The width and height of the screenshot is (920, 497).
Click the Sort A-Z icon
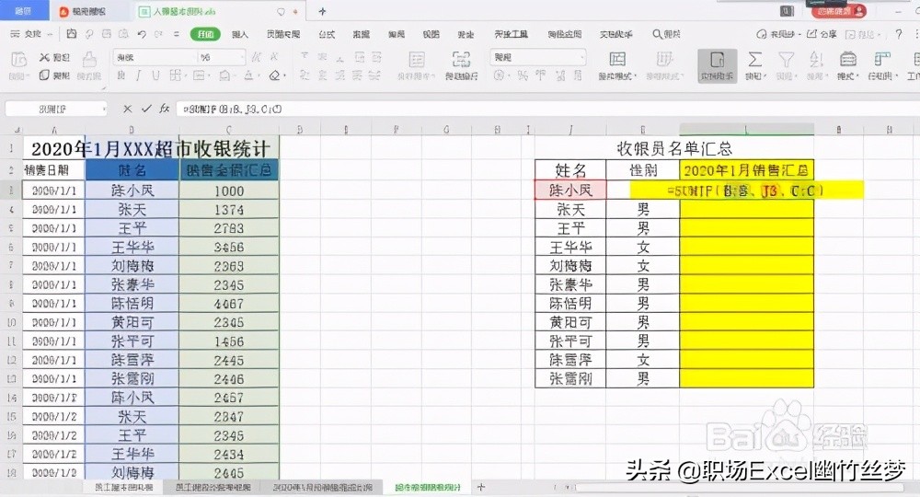click(x=816, y=60)
